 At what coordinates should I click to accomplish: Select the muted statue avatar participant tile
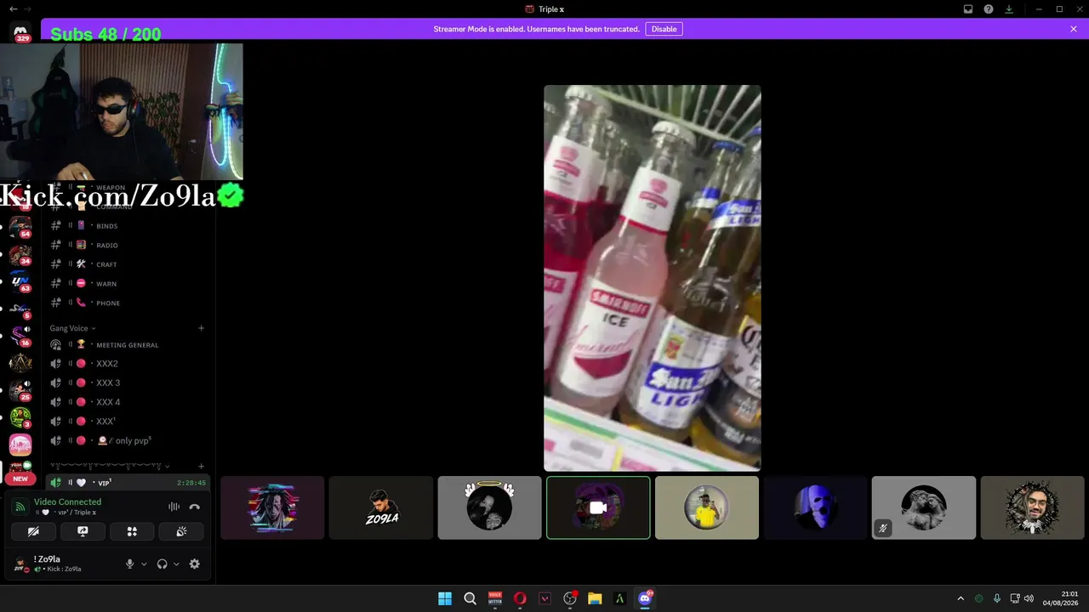(924, 507)
